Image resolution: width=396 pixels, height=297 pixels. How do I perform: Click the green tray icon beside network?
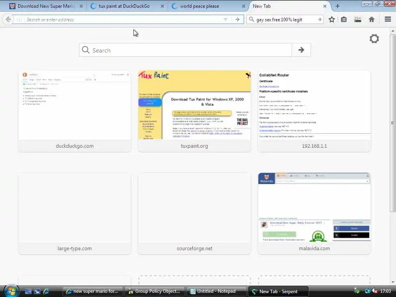pyautogui.click(x=357, y=291)
